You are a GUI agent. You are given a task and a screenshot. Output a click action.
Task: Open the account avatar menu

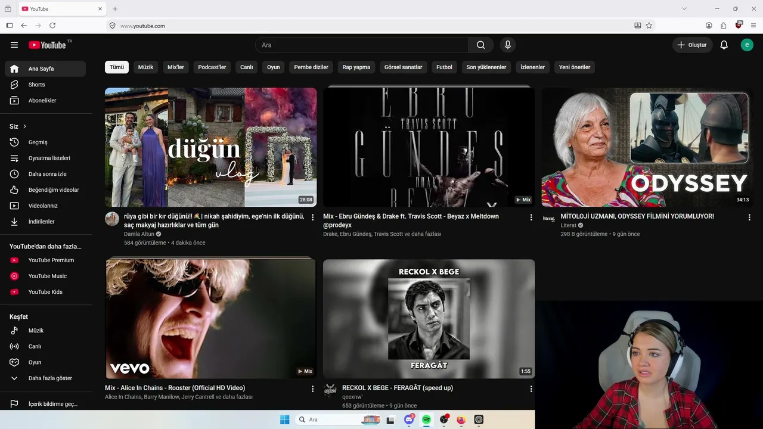click(747, 45)
